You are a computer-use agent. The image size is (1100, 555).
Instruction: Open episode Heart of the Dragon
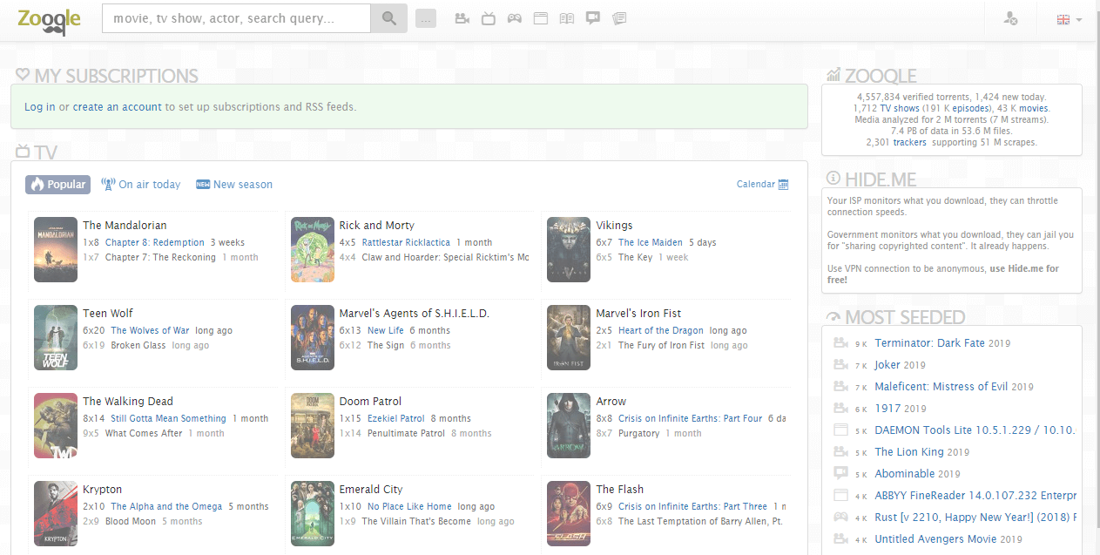coord(661,330)
